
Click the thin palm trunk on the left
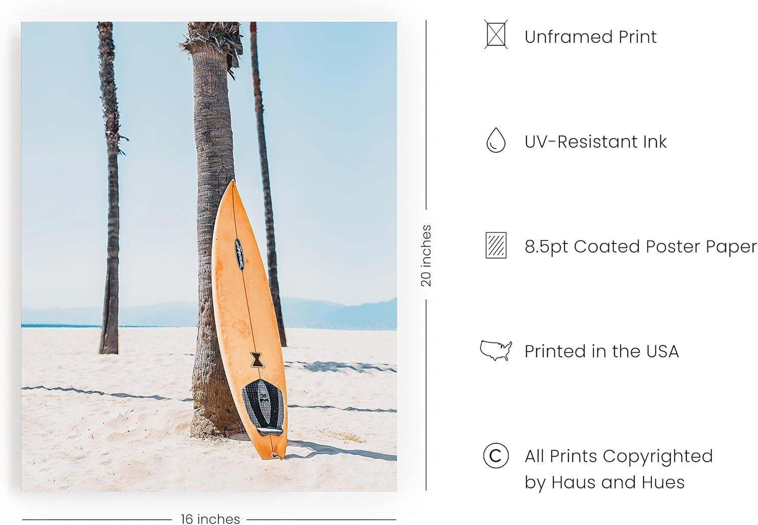[x=110, y=202]
